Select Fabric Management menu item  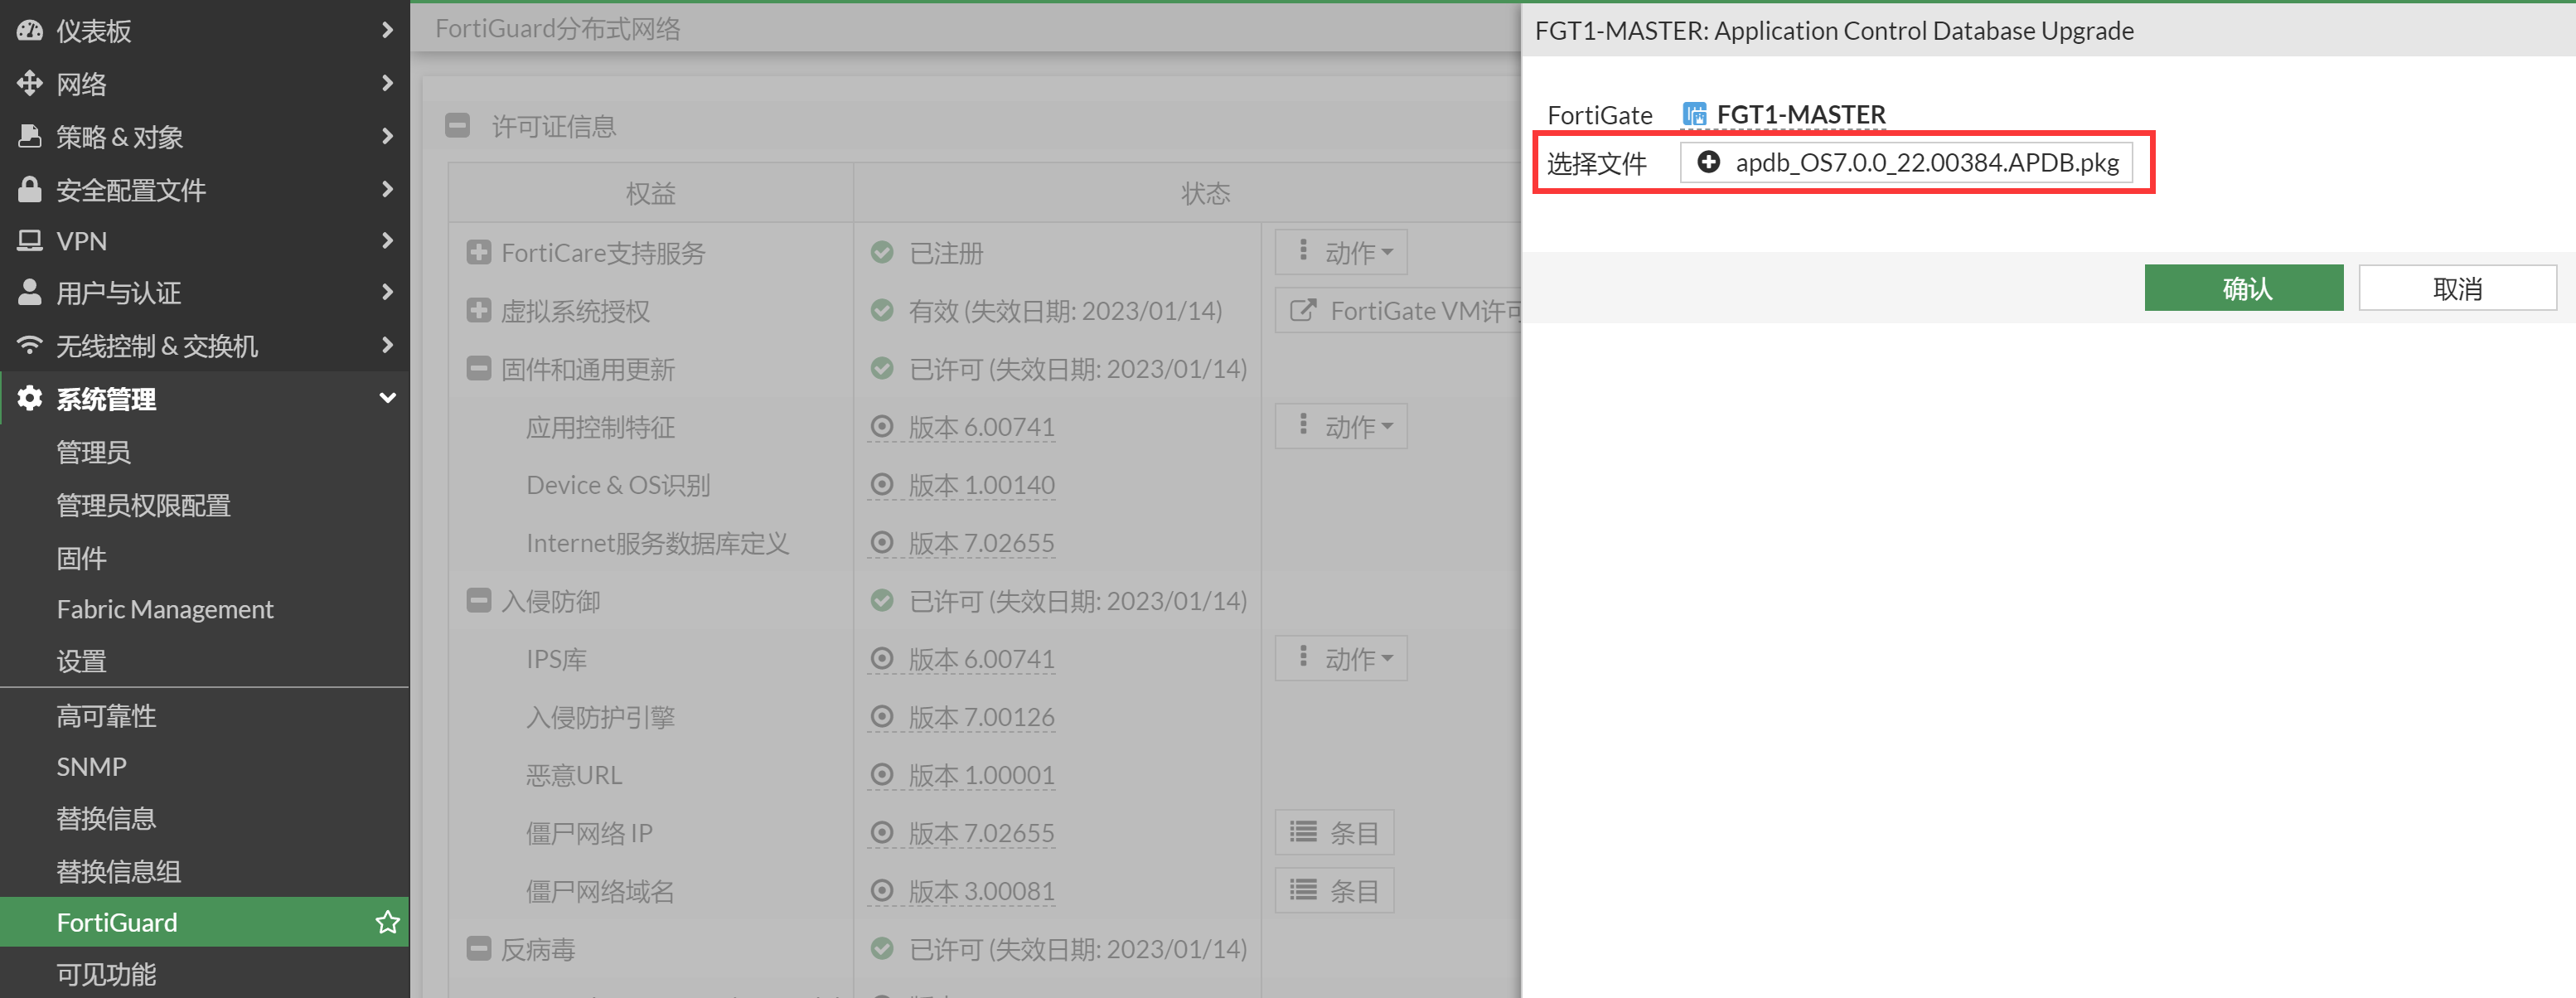[165, 609]
